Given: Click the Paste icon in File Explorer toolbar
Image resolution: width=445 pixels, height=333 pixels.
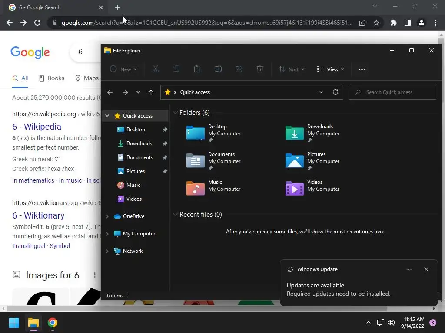Looking at the screenshot, I should [197, 69].
